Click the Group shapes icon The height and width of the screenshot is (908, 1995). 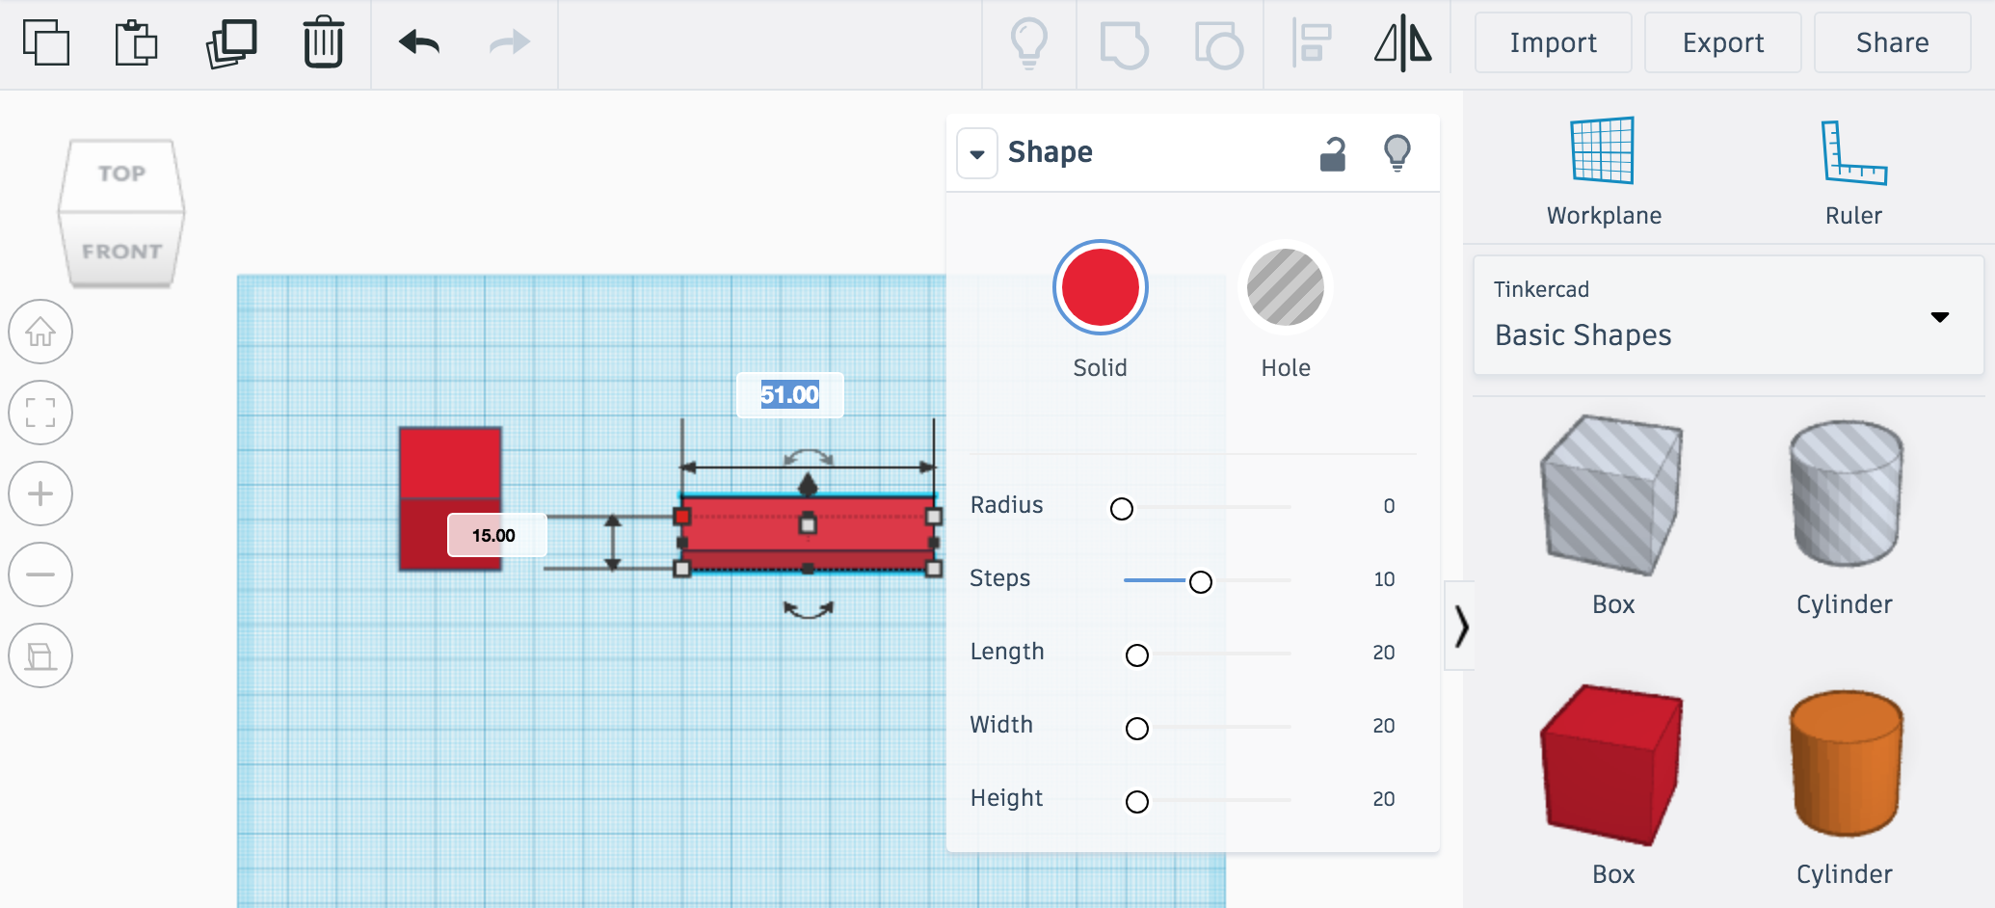point(1124,44)
